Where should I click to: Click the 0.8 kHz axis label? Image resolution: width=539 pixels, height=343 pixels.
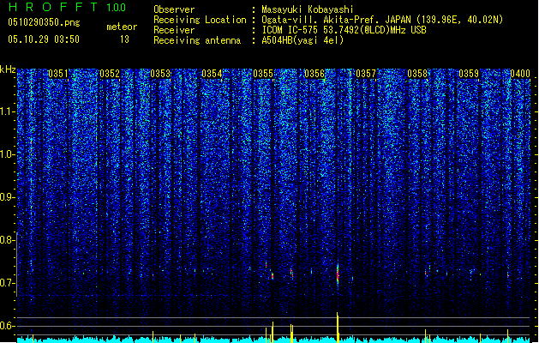(7, 240)
